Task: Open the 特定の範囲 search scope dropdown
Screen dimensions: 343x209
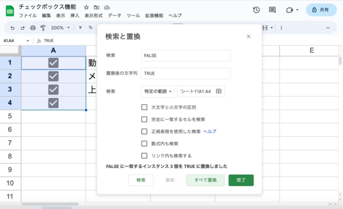Action: [158, 91]
